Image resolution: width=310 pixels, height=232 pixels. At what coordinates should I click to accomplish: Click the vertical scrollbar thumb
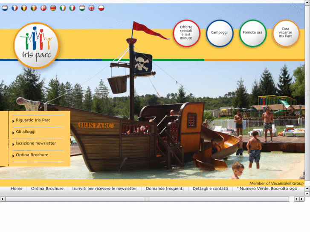(307, 93)
